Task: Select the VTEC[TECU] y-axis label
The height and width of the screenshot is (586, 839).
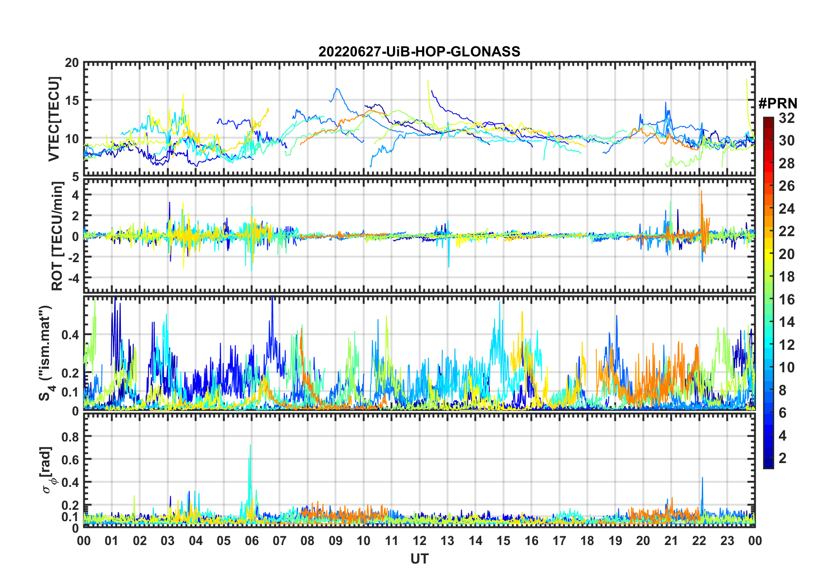Action: click(54, 119)
